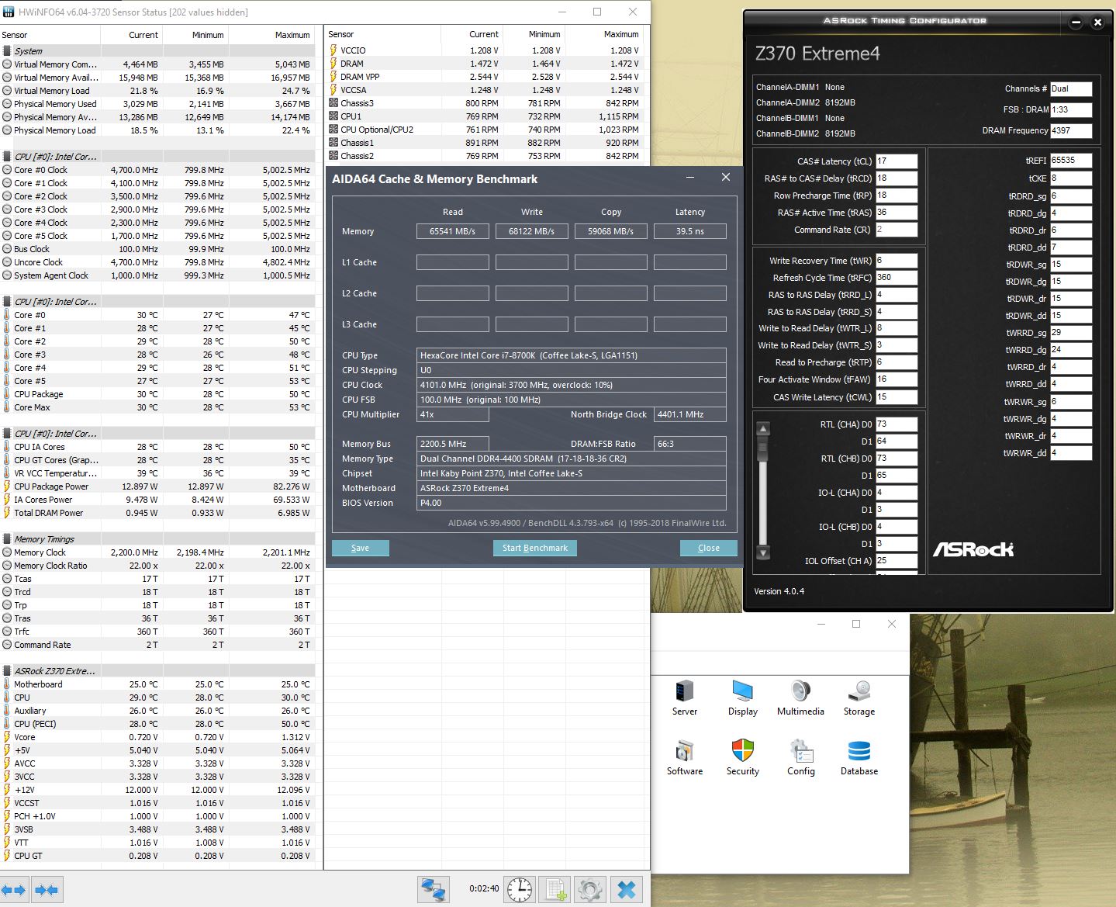Click the Motherboard temperature thermometer icon
1116x907 pixels.
(x=7, y=684)
